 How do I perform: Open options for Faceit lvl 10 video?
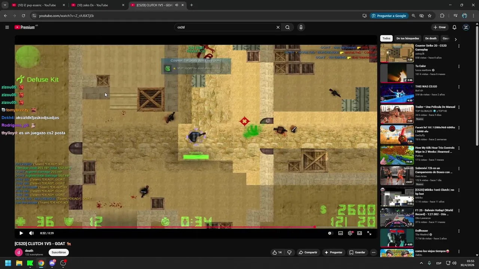[x=459, y=128]
